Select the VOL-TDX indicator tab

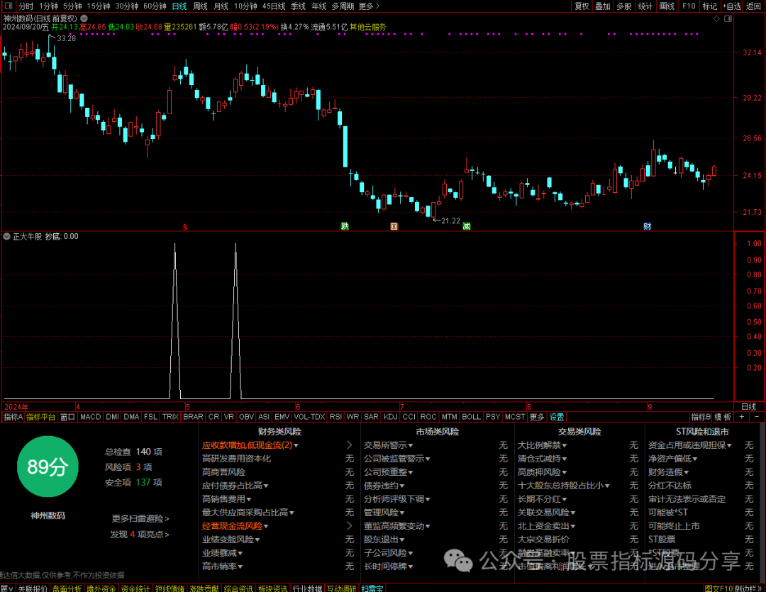tap(309, 417)
